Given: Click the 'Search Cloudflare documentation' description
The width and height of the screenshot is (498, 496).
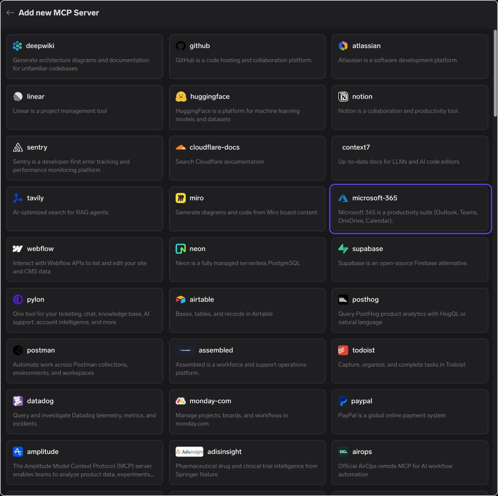Looking at the screenshot, I should click(220, 162).
